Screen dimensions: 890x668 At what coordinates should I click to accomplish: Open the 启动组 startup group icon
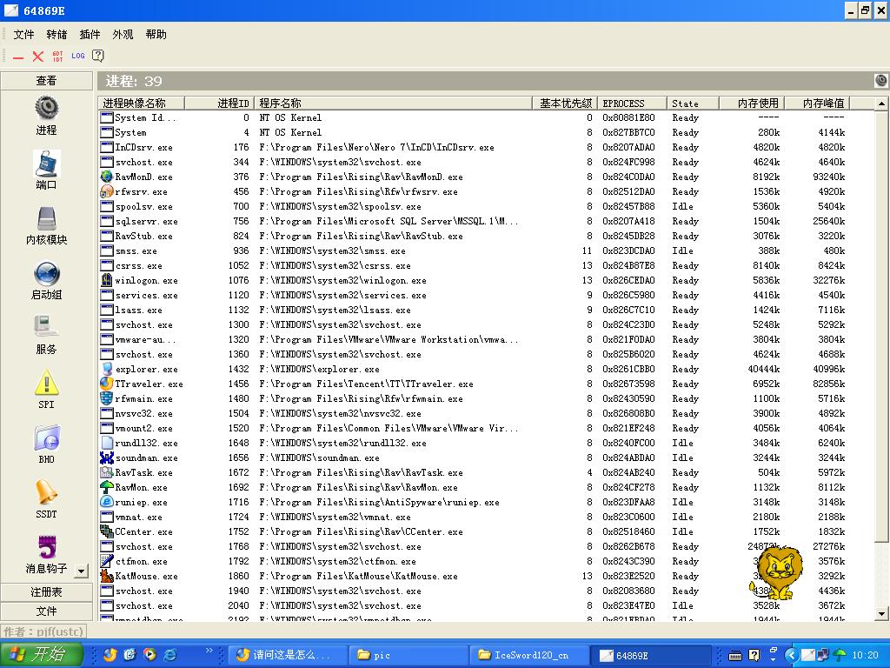tap(47, 274)
